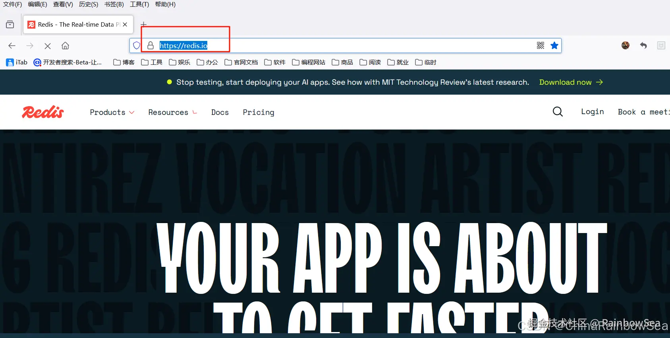Screen dimensions: 670x338
Task: Open the 就业 bookmark folder
Action: tap(398, 62)
